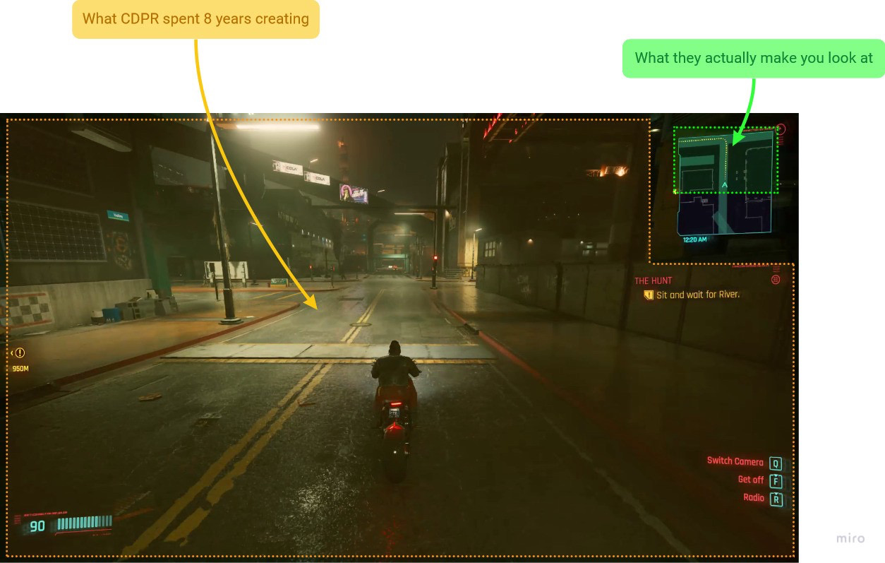Select the 'What they actually make you look at' note
This screenshot has height=563, width=885.
[x=753, y=58]
